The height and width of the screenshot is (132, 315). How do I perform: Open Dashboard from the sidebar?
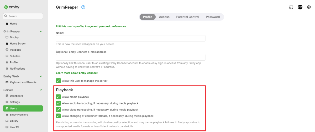tap(16, 96)
